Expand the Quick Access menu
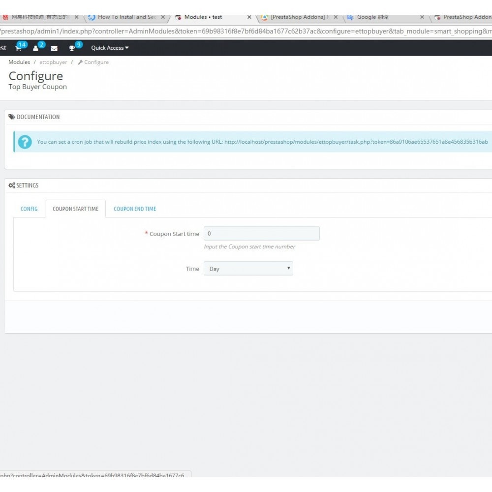Screen dimensions: 492x492 pos(110,48)
